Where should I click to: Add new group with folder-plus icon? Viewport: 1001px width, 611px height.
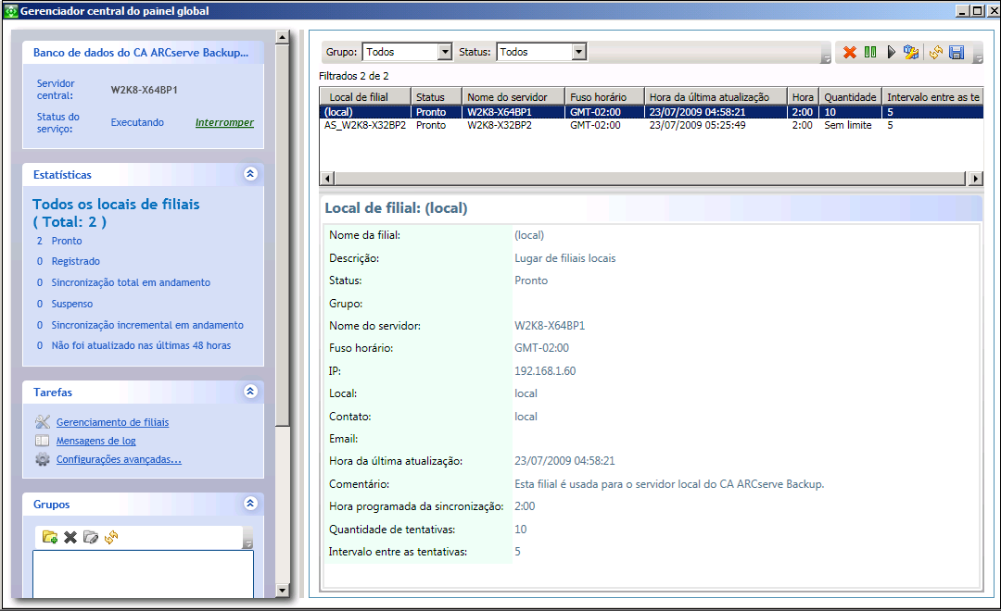[50, 537]
